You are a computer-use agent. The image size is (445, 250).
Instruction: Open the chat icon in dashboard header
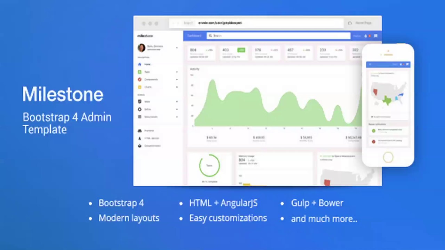(375, 36)
